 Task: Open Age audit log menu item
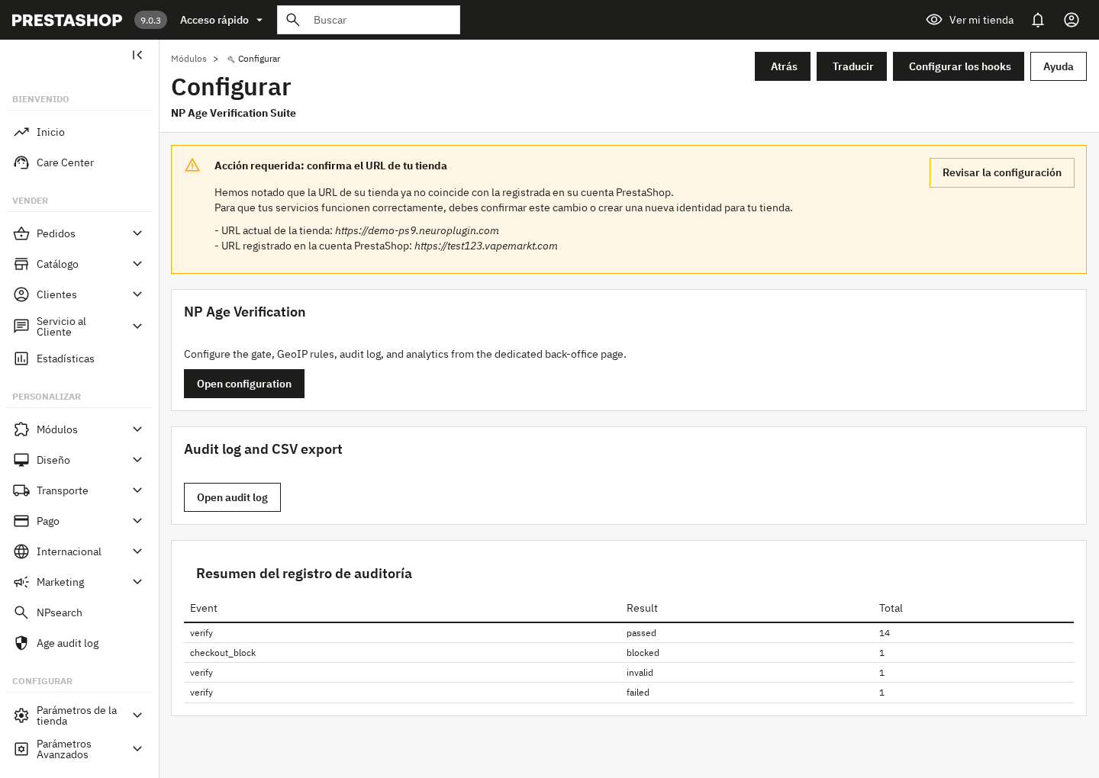(79, 643)
